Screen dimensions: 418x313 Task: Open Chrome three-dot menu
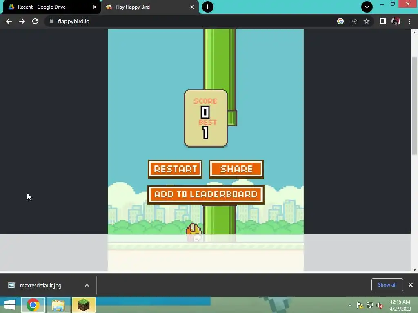[x=409, y=21]
